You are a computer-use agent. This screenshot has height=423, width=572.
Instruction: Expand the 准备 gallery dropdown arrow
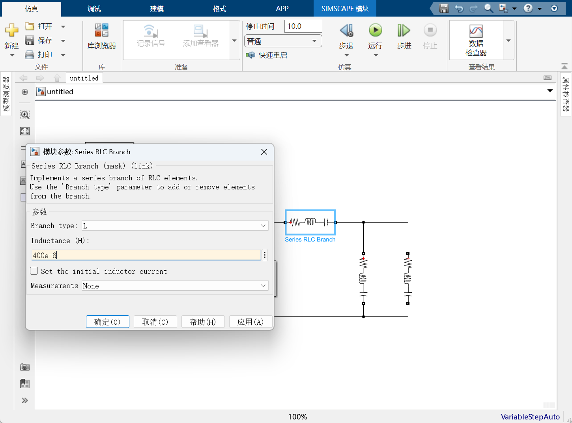[x=234, y=40]
